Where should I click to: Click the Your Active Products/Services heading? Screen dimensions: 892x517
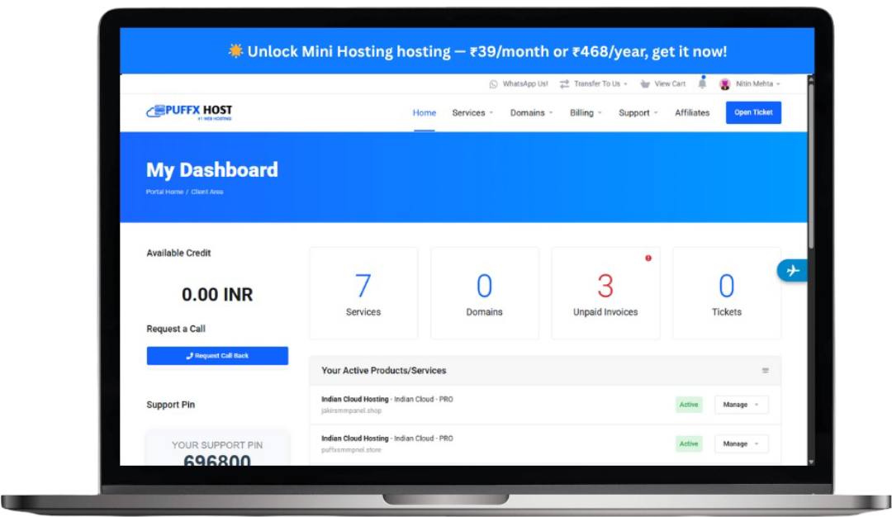point(383,370)
